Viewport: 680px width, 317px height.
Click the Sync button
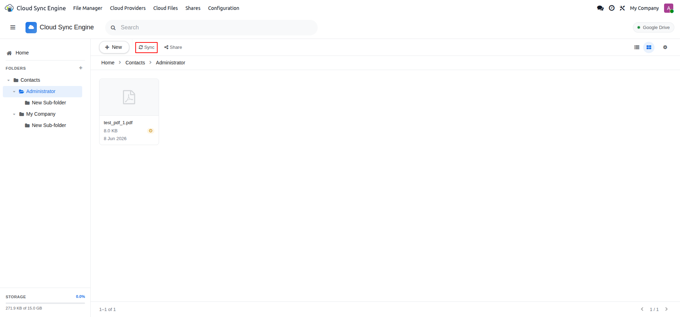pos(146,47)
